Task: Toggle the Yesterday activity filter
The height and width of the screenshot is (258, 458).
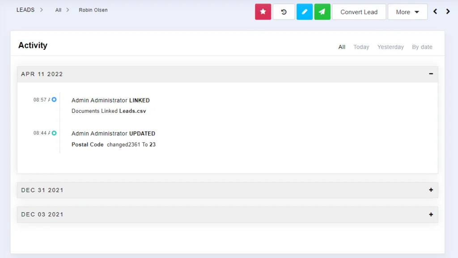Action: (390, 47)
